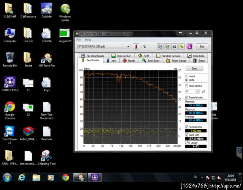
Task: Open TeamViewer 10 desktop icon
Action: click(x=10, y=135)
